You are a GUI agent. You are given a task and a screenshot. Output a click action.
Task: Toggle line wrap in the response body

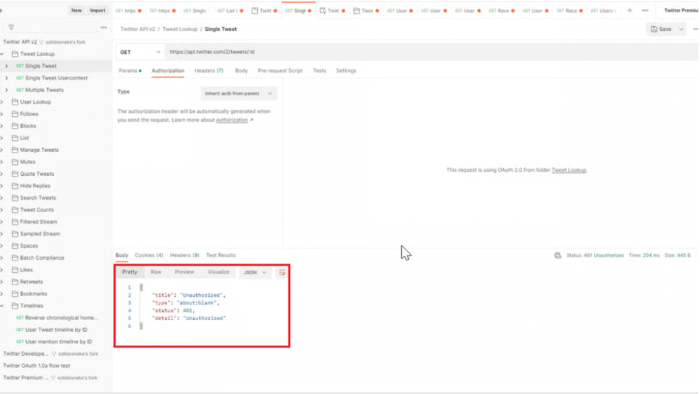coord(282,272)
